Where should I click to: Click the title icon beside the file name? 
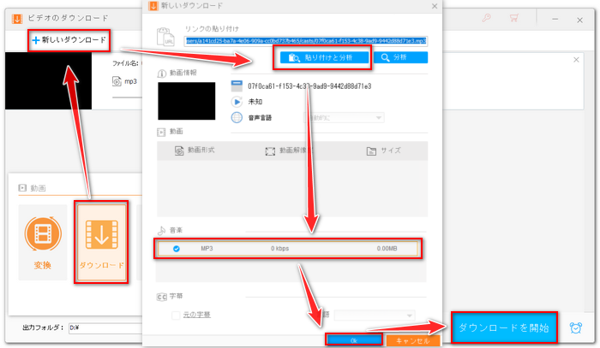237,86
